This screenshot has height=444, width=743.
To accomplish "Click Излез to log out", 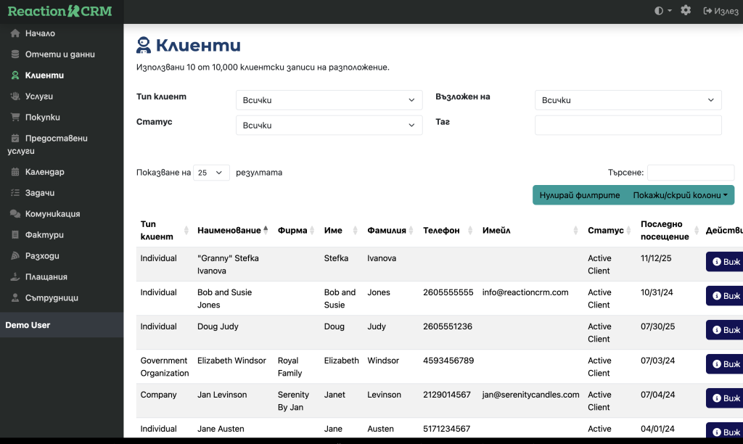I will click(x=721, y=11).
